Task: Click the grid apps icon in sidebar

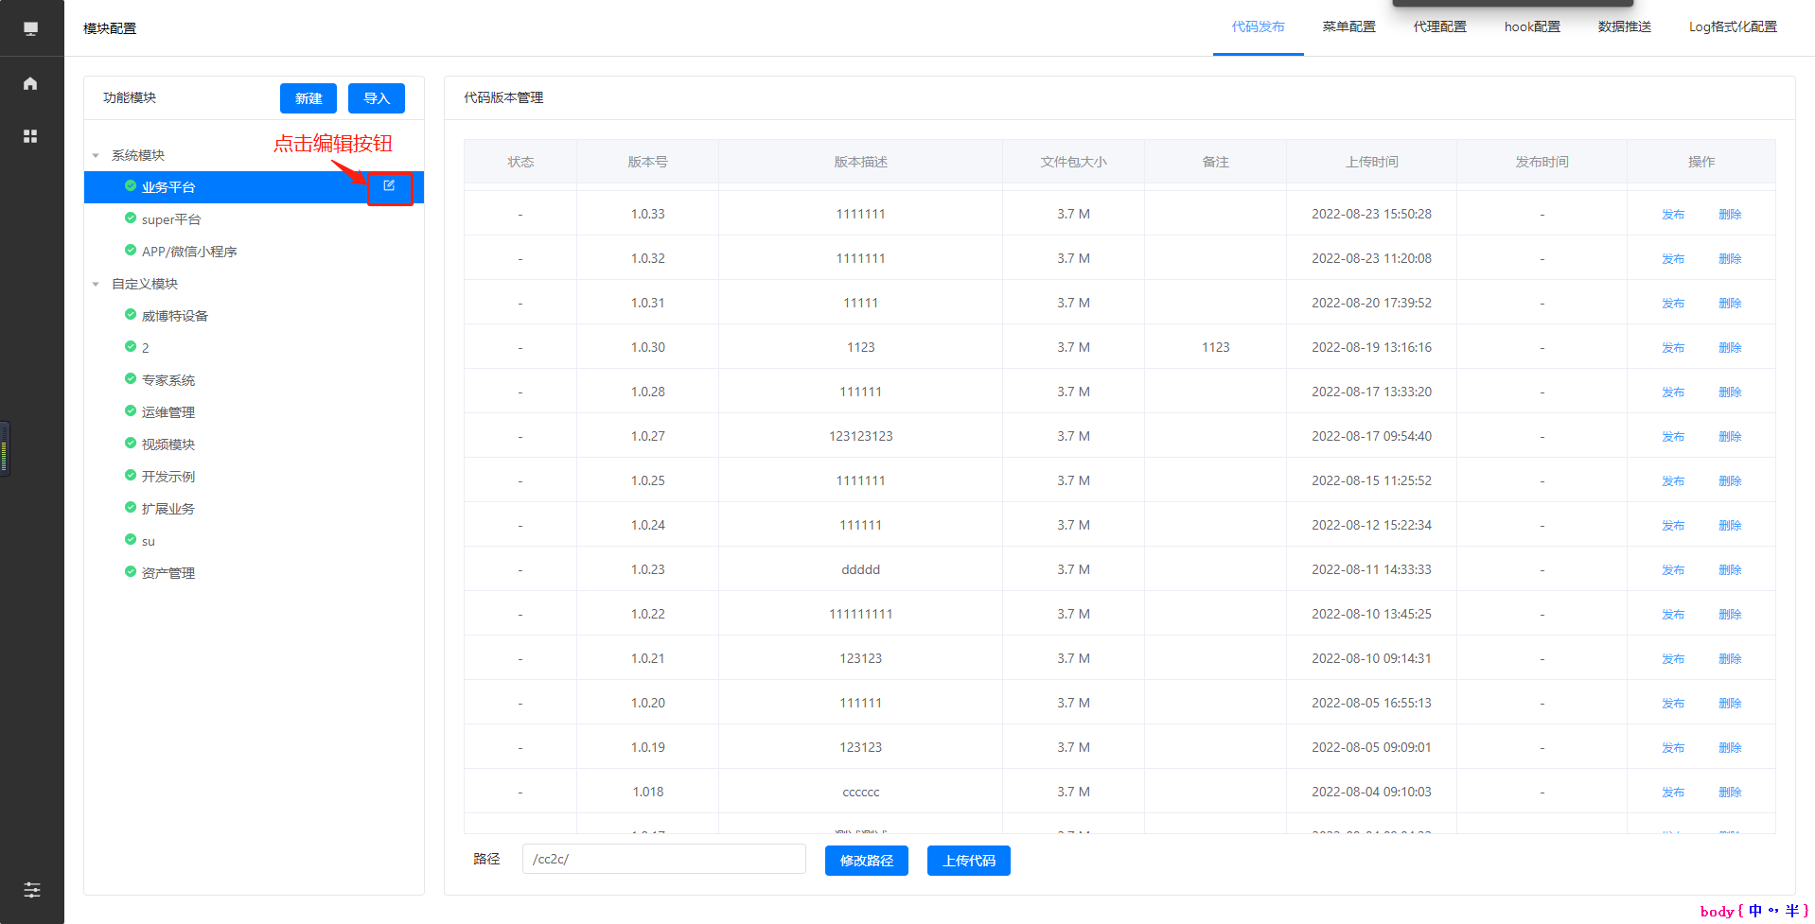Action: tap(30, 136)
